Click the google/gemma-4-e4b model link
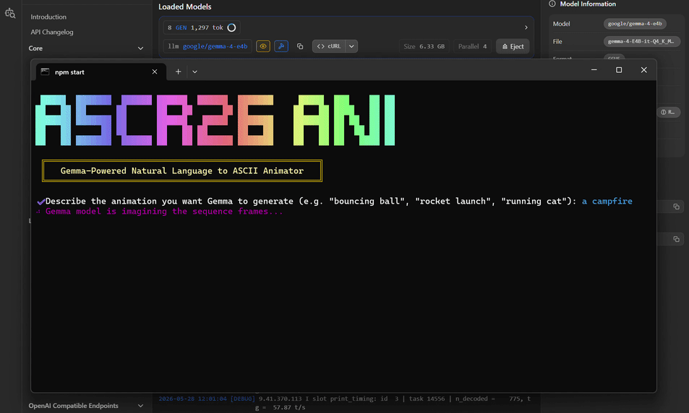This screenshot has width=689, height=413. 215,46
